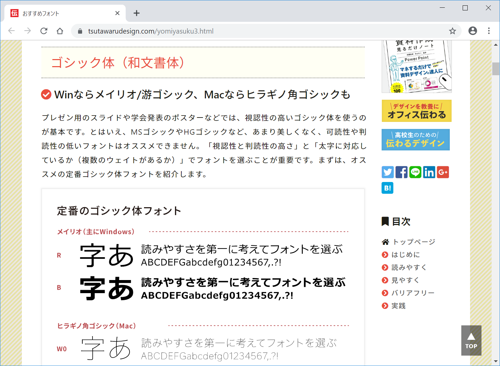500x366 pixels.
Task: Go to browser home page
Action: click(60, 31)
